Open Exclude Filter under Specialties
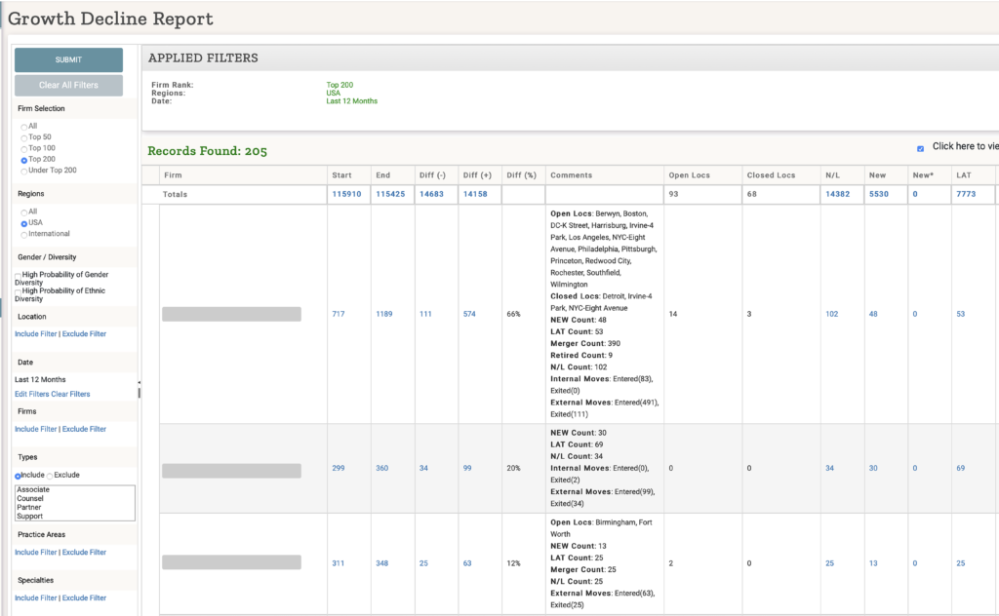 click(x=84, y=598)
